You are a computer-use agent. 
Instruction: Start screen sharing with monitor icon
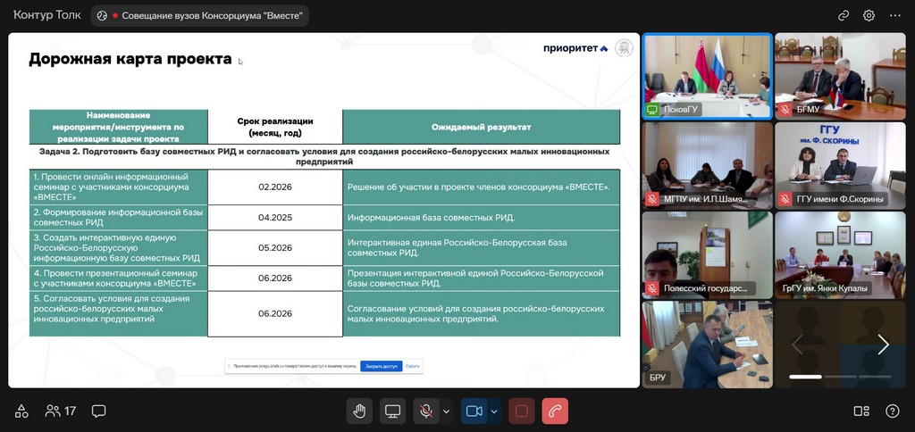coord(392,411)
